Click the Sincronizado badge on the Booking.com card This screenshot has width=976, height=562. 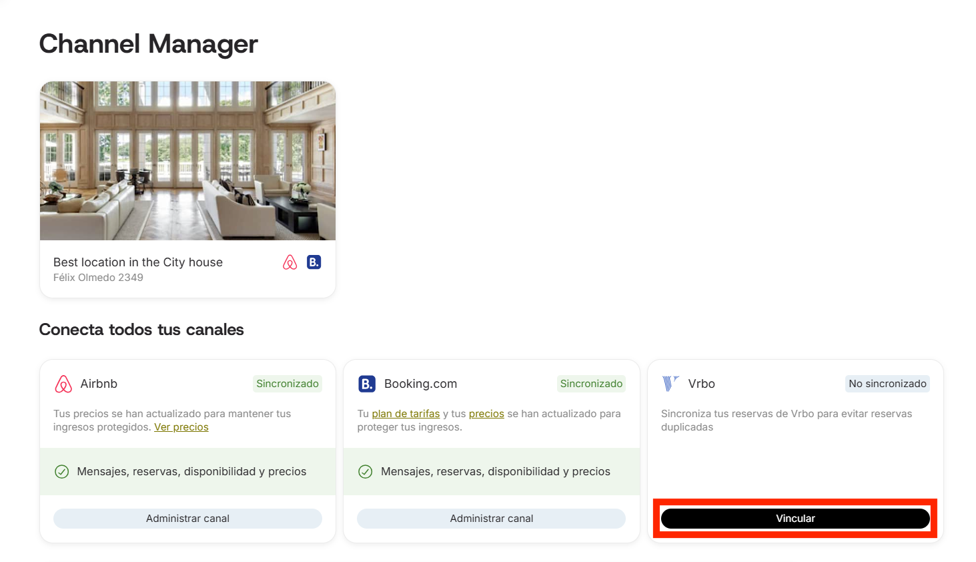pyautogui.click(x=591, y=384)
